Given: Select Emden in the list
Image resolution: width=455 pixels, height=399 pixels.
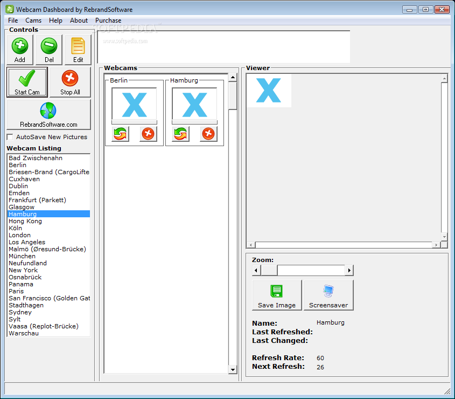Looking at the screenshot, I should [48, 193].
